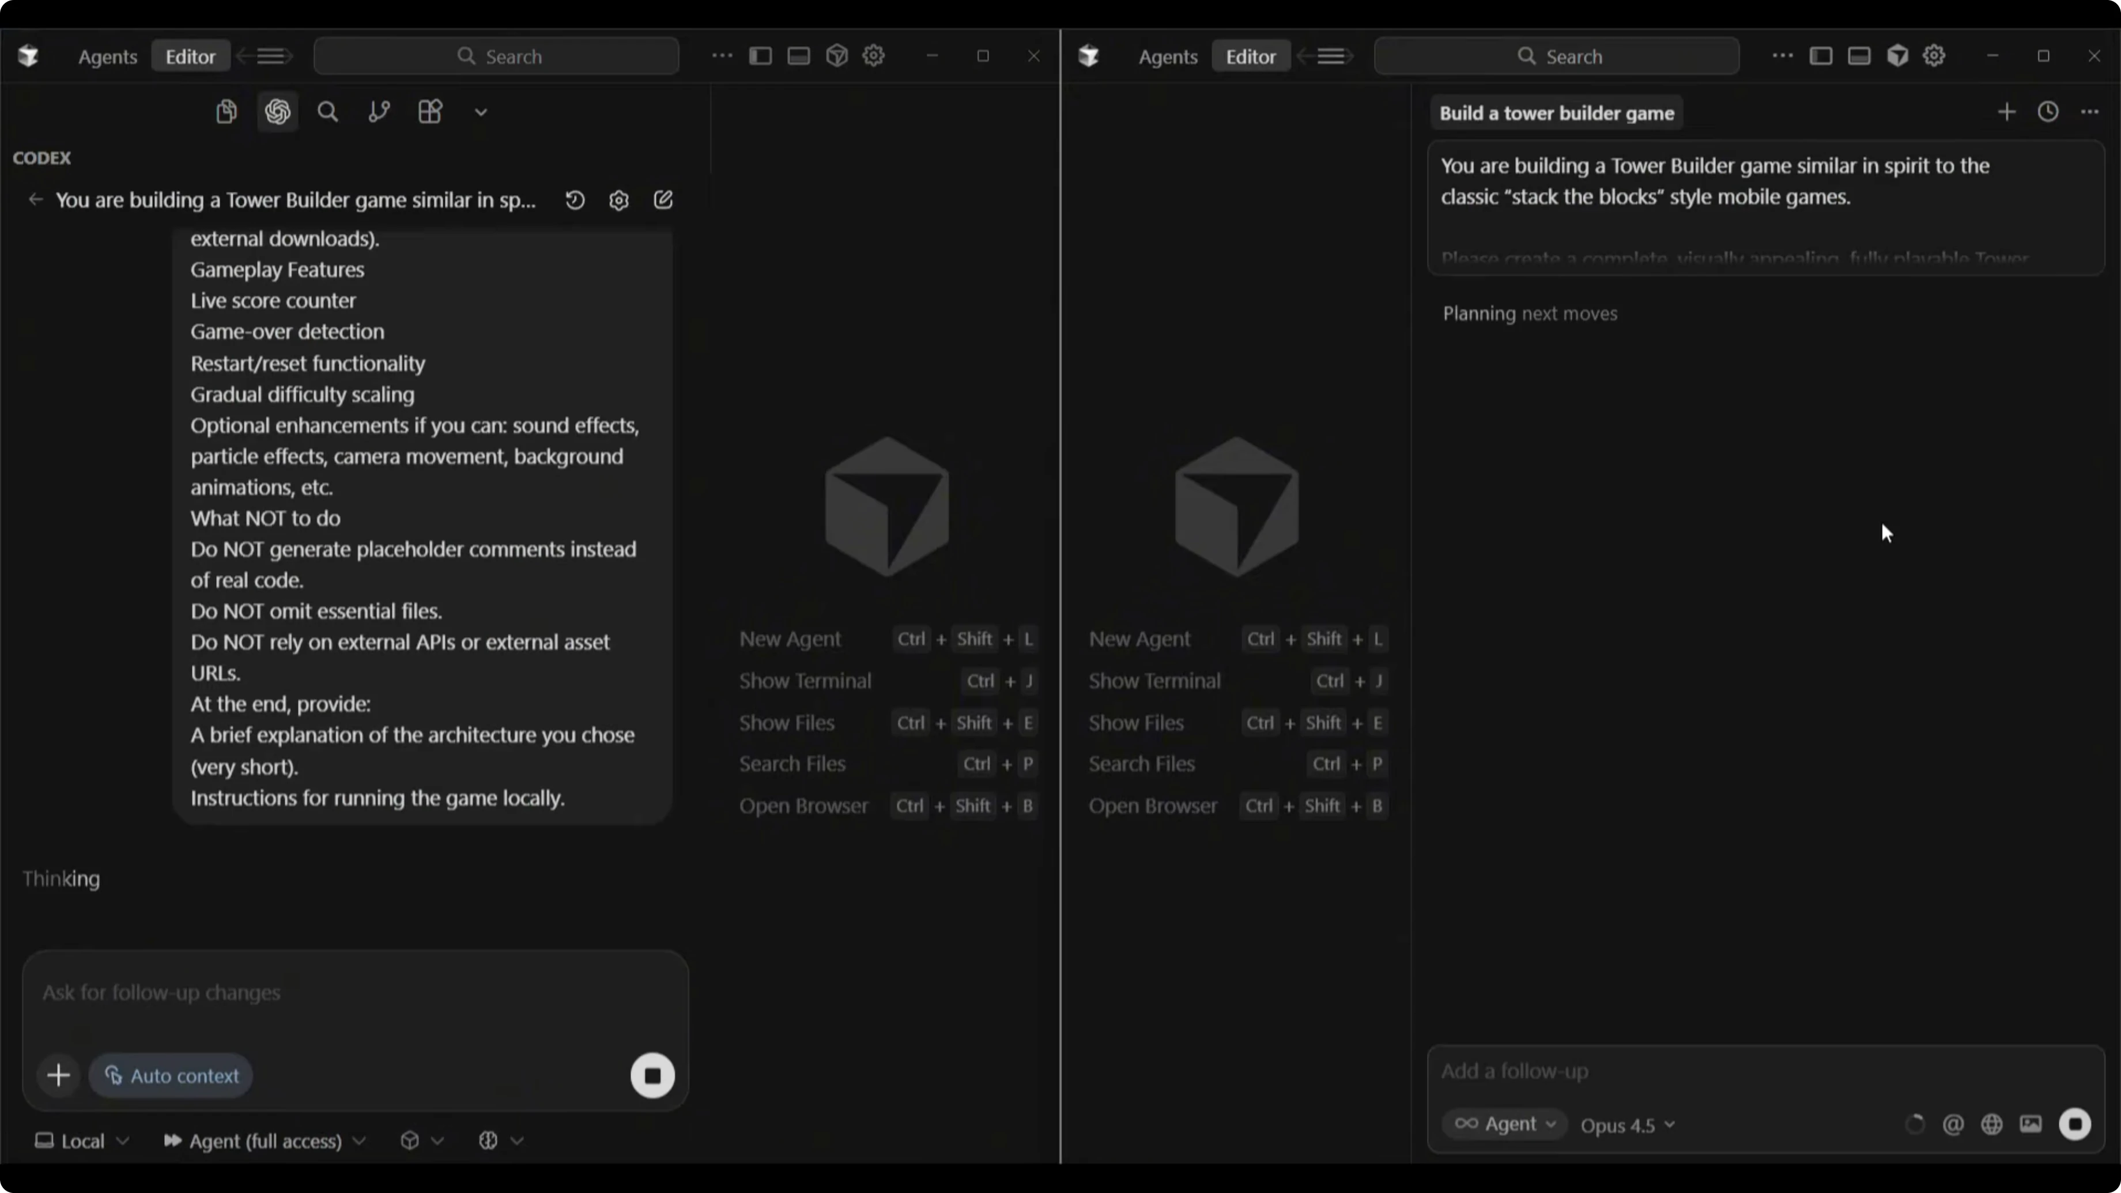The height and width of the screenshot is (1193, 2121).
Task: Click the globe web icon in right chat
Action: [1992, 1124]
